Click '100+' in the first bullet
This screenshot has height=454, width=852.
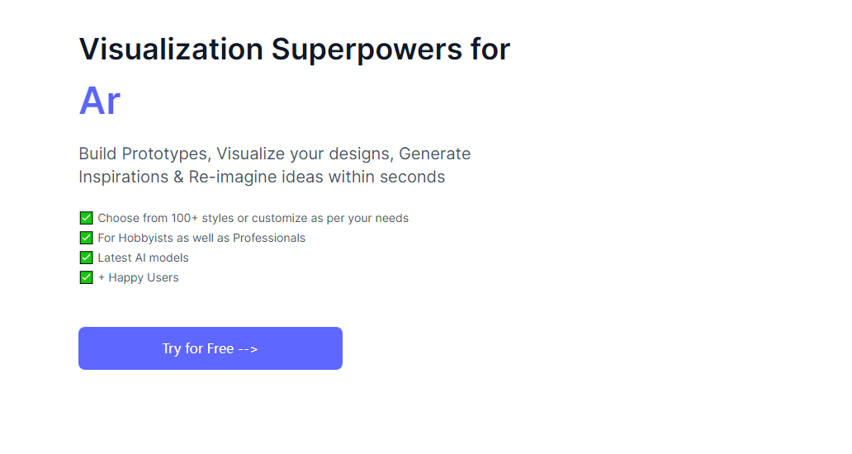click(x=185, y=218)
